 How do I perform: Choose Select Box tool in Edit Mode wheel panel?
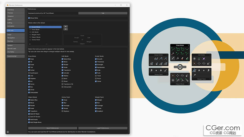click(x=194, y=63)
